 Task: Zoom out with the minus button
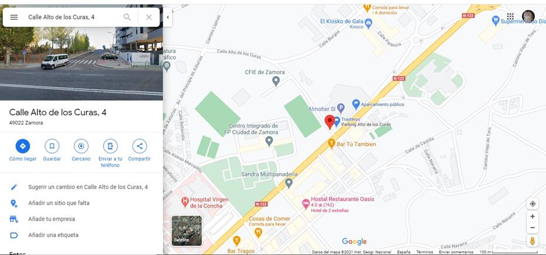point(533,228)
